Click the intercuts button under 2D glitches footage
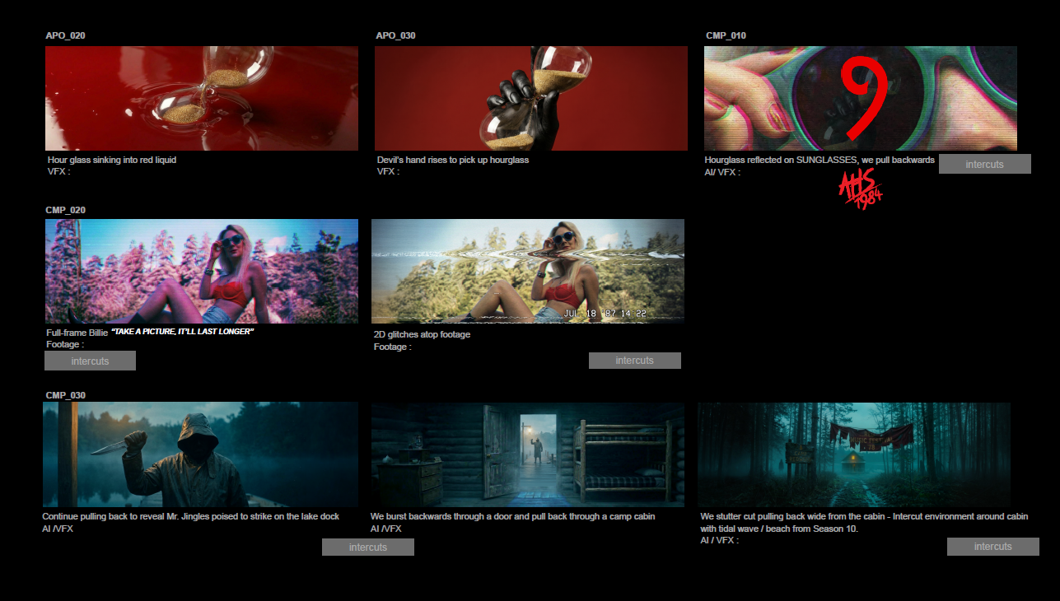Screen dimensions: 1060x601 635,361
